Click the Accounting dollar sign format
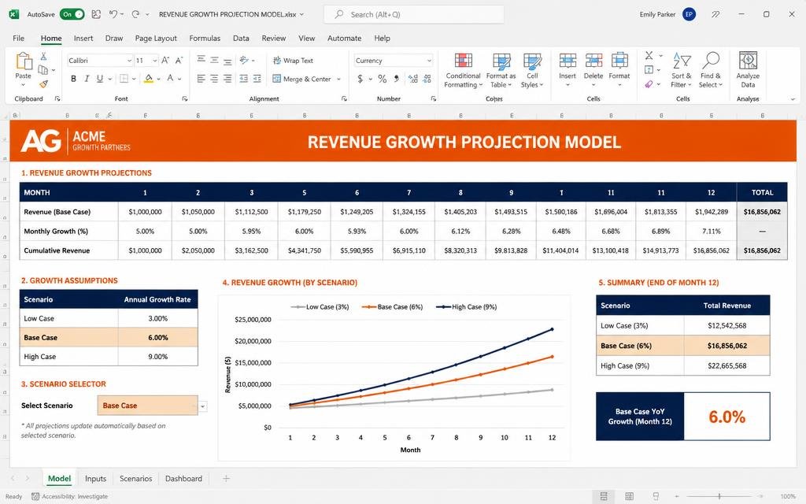 pos(360,79)
